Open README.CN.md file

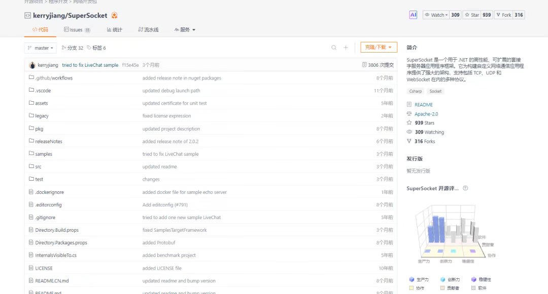coord(52,281)
